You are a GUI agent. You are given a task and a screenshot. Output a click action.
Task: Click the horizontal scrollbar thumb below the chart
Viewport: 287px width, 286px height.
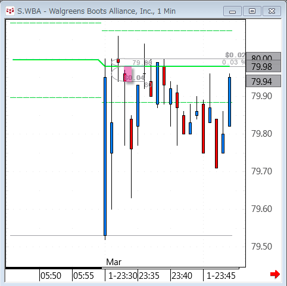click(170, 268)
